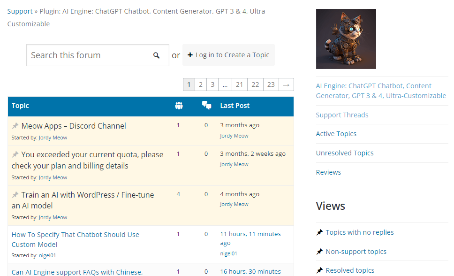454x276 pixels.
Task: Click the Views sidebar heading
Action: tap(330, 206)
